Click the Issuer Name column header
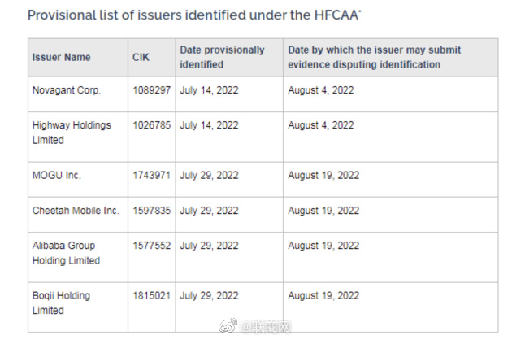The image size is (512, 340). 62,57
